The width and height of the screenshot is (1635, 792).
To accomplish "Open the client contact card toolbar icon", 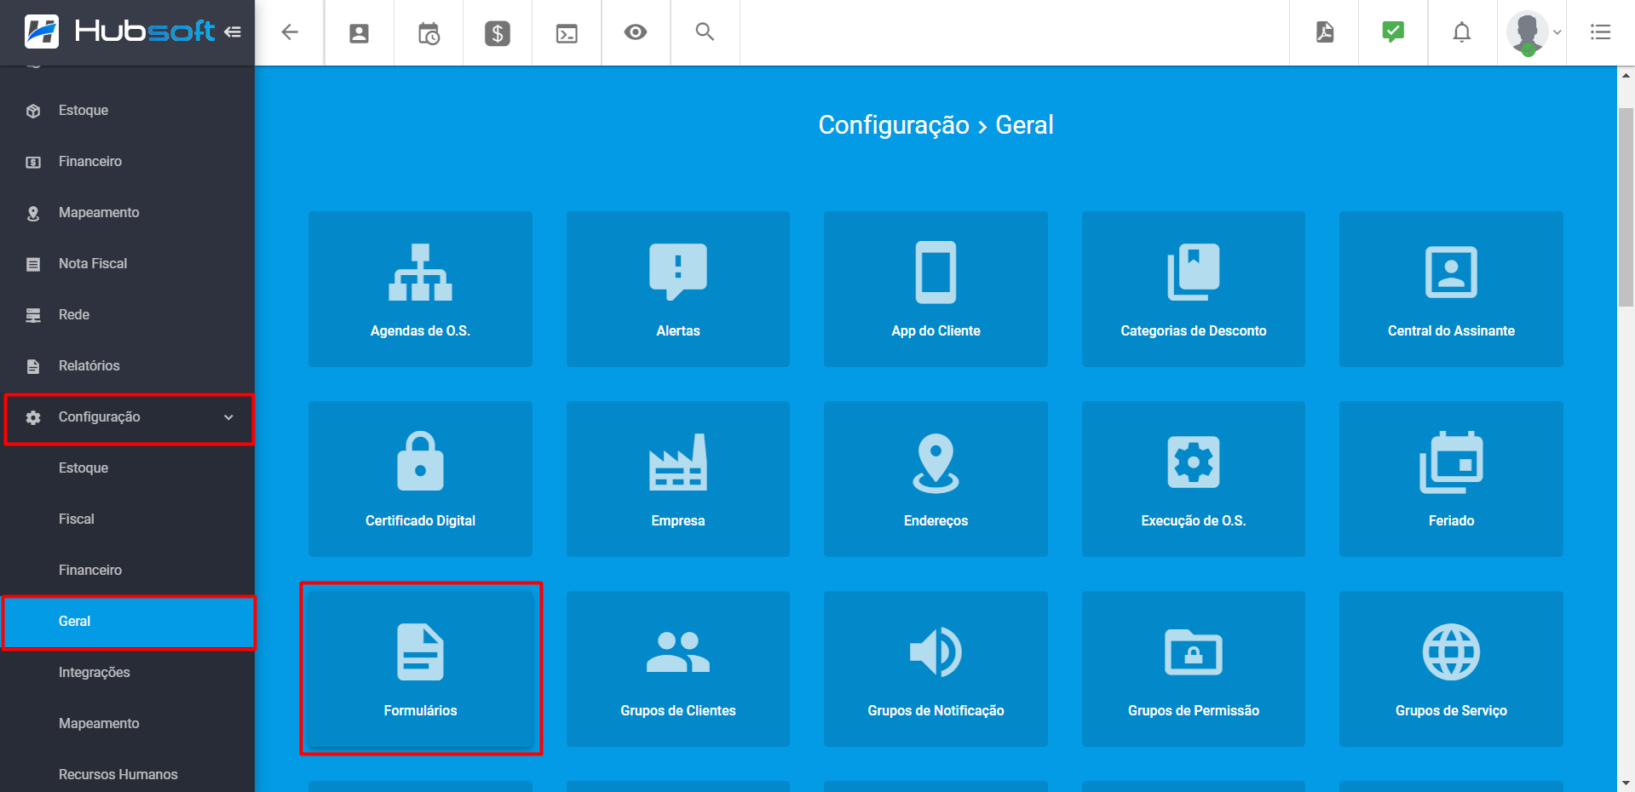I will click(x=360, y=33).
